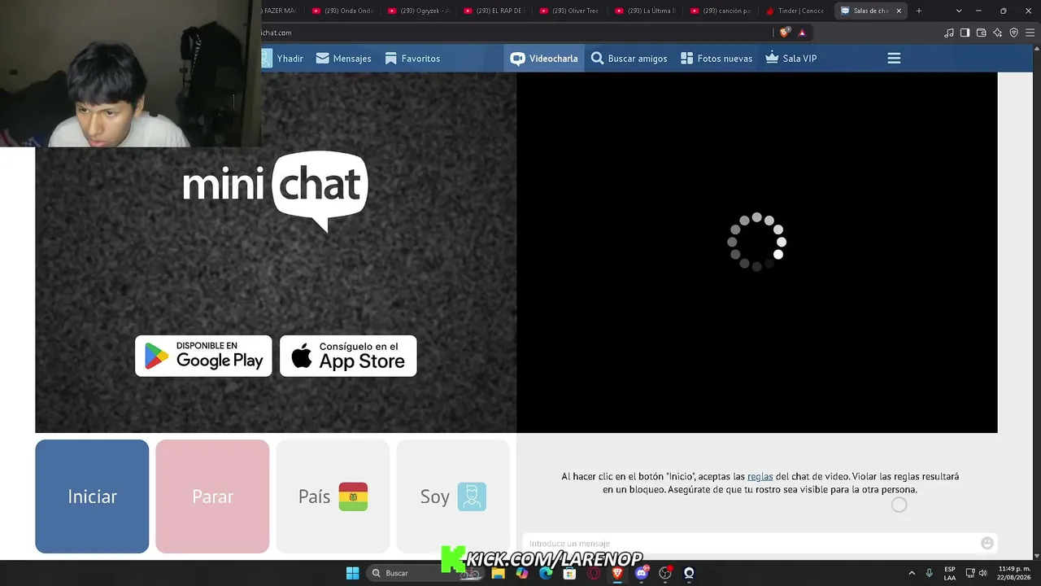Open the Leo AI sparkle icon
Viewport: 1041px width, 586px height.
click(x=997, y=33)
